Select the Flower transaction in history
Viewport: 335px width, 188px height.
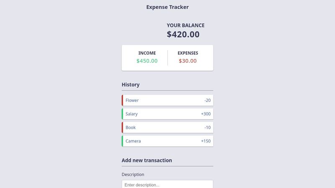click(167, 100)
